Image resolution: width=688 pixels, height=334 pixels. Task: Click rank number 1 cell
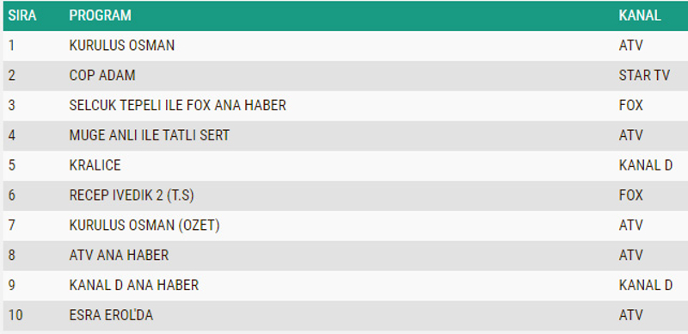click(x=11, y=46)
